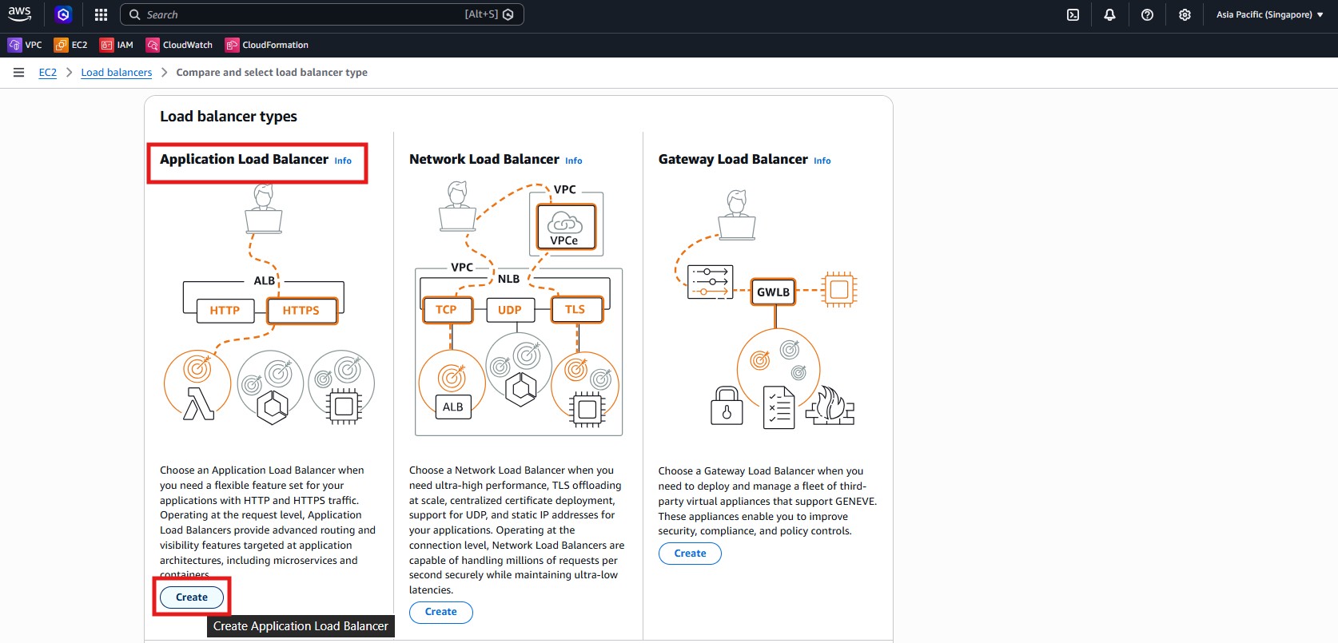Click the AWS logo home icon
This screenshot has height=643, width=1338.
click(20, 14)
